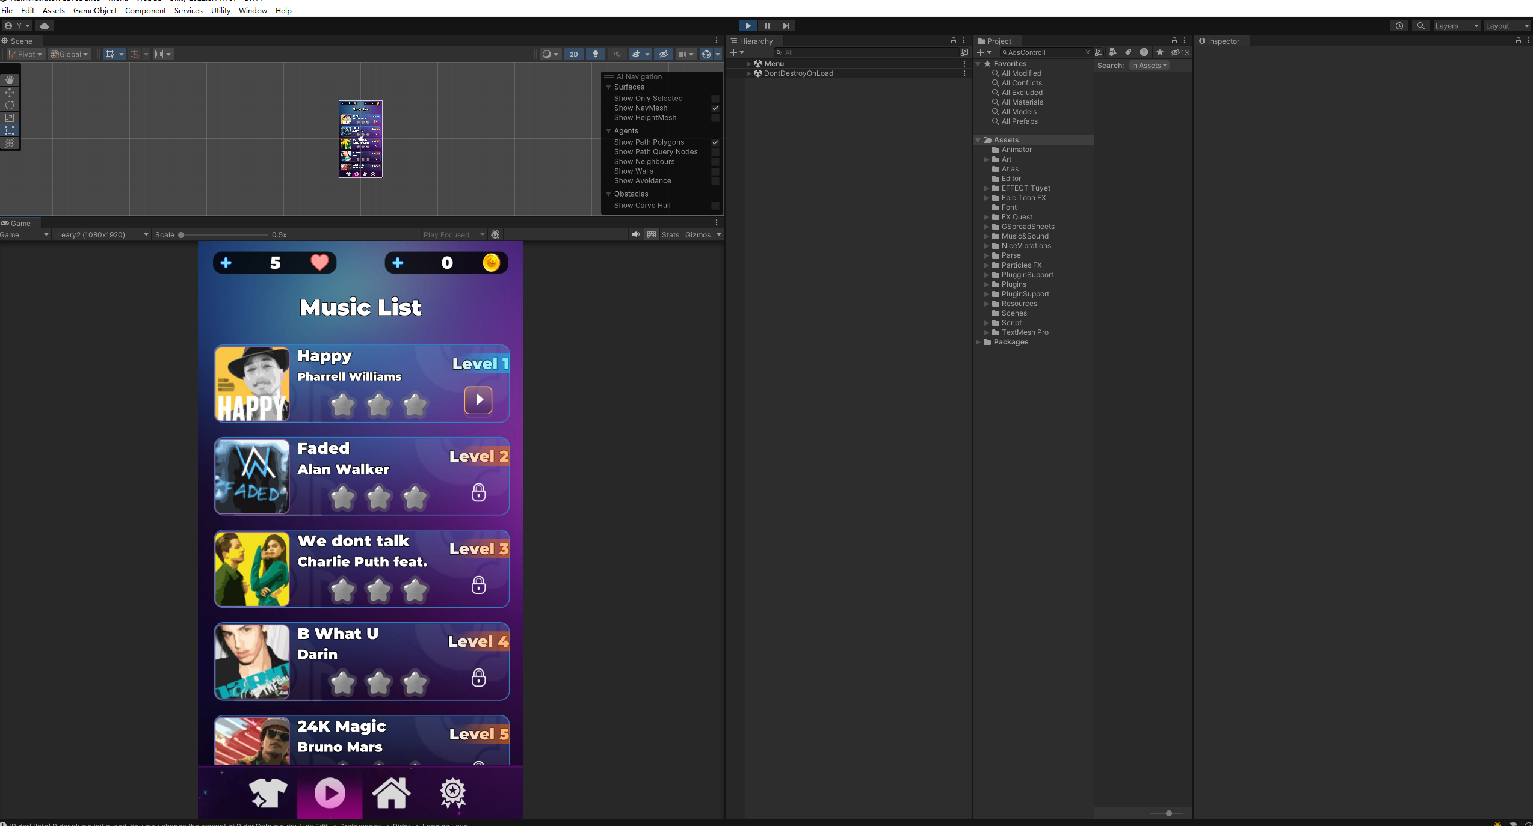
Task: Expand the Menu scene in Hierarchy
Action: click(748, 64)
